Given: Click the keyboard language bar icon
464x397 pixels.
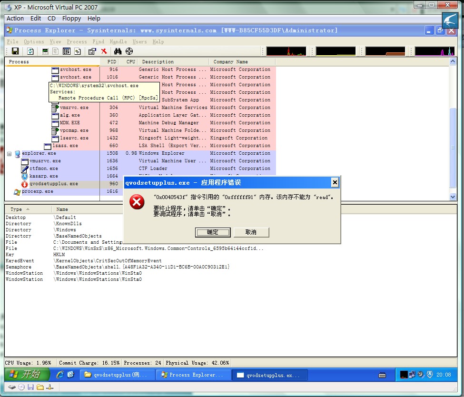Looking at the screenshot, I should click(x=382, y=375).
